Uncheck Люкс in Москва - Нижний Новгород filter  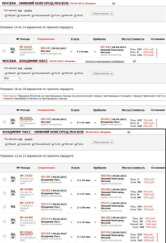(x=75, y=16)
